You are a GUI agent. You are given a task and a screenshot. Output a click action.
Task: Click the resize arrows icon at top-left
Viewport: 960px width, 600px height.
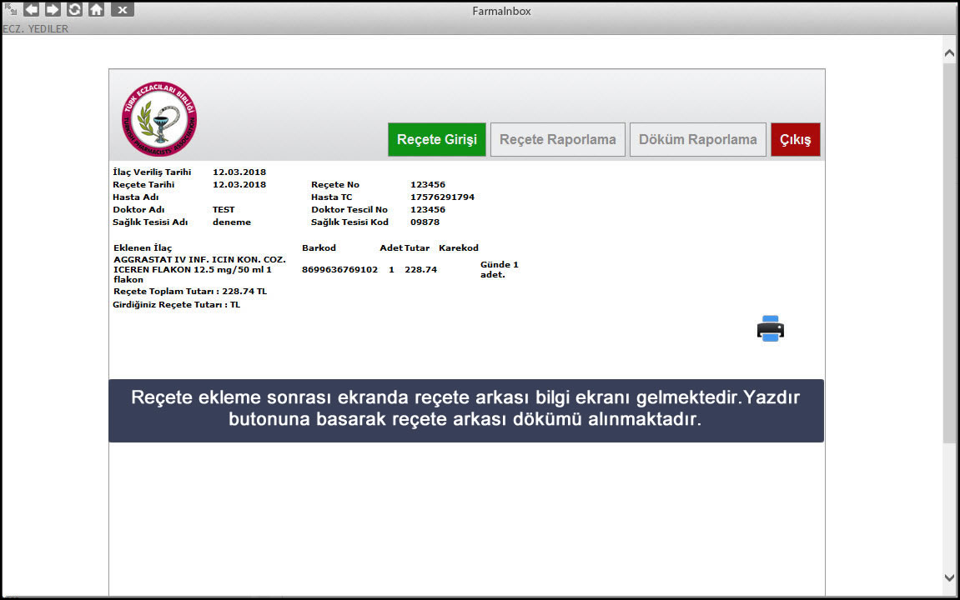tap(10, 8)
